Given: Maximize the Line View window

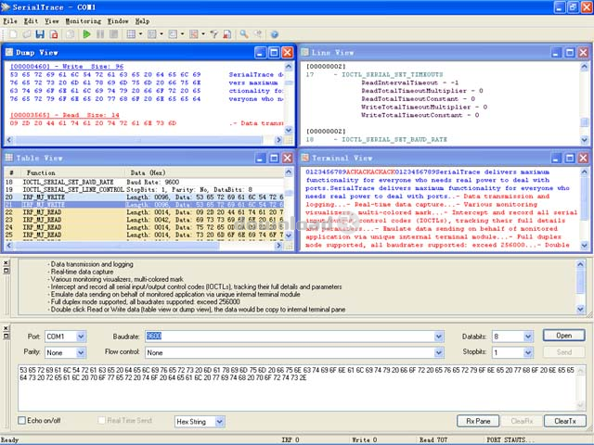Looking at the screenshot, I should click(x=570, y=53).
